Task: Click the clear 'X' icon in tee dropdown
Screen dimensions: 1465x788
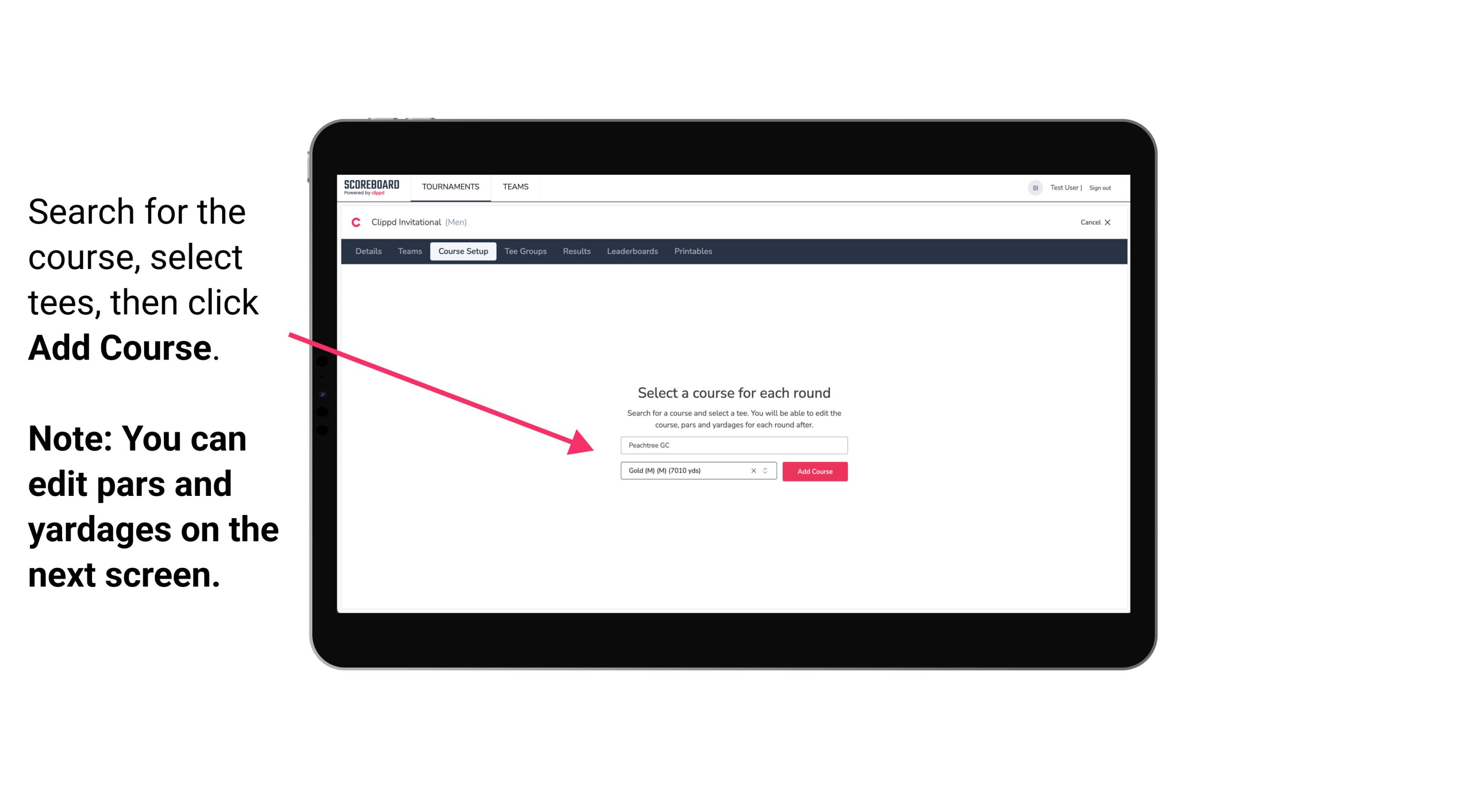Action: pos(754,471)
